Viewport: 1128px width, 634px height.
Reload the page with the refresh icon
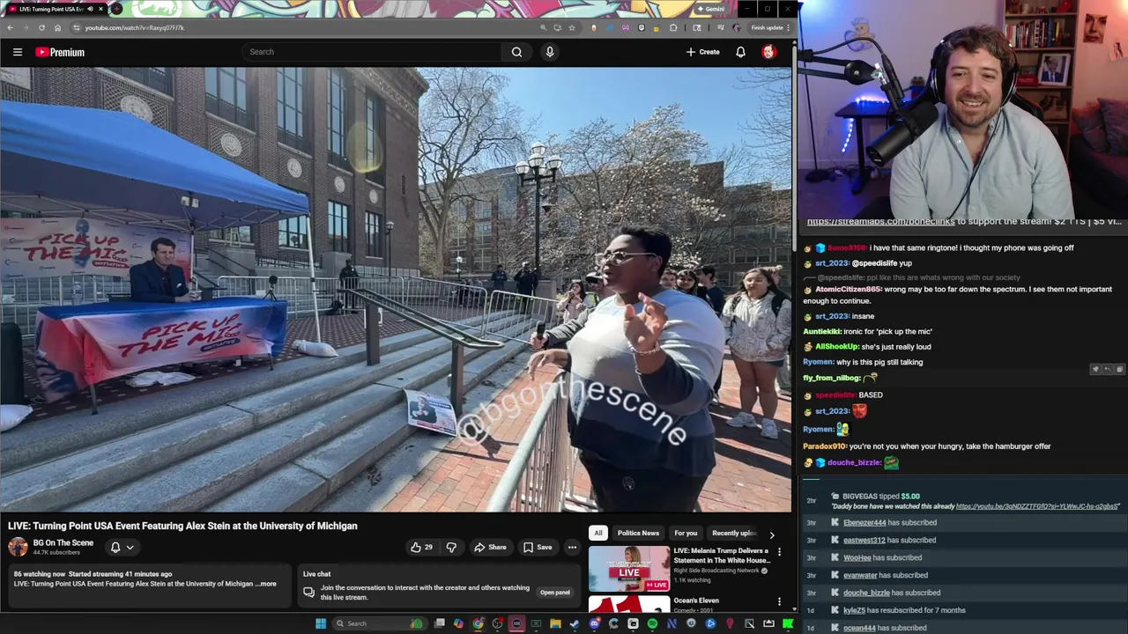pyautogui.click(x=41, y=27)
